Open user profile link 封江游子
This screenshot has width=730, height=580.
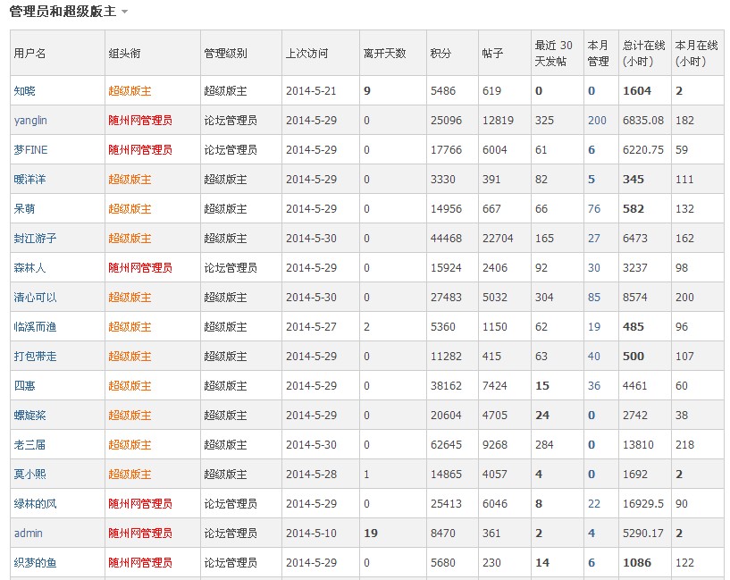click(35, 239)
